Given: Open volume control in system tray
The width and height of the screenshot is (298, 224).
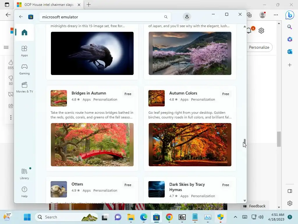Looking at the screenshot, I should (261, 217).
